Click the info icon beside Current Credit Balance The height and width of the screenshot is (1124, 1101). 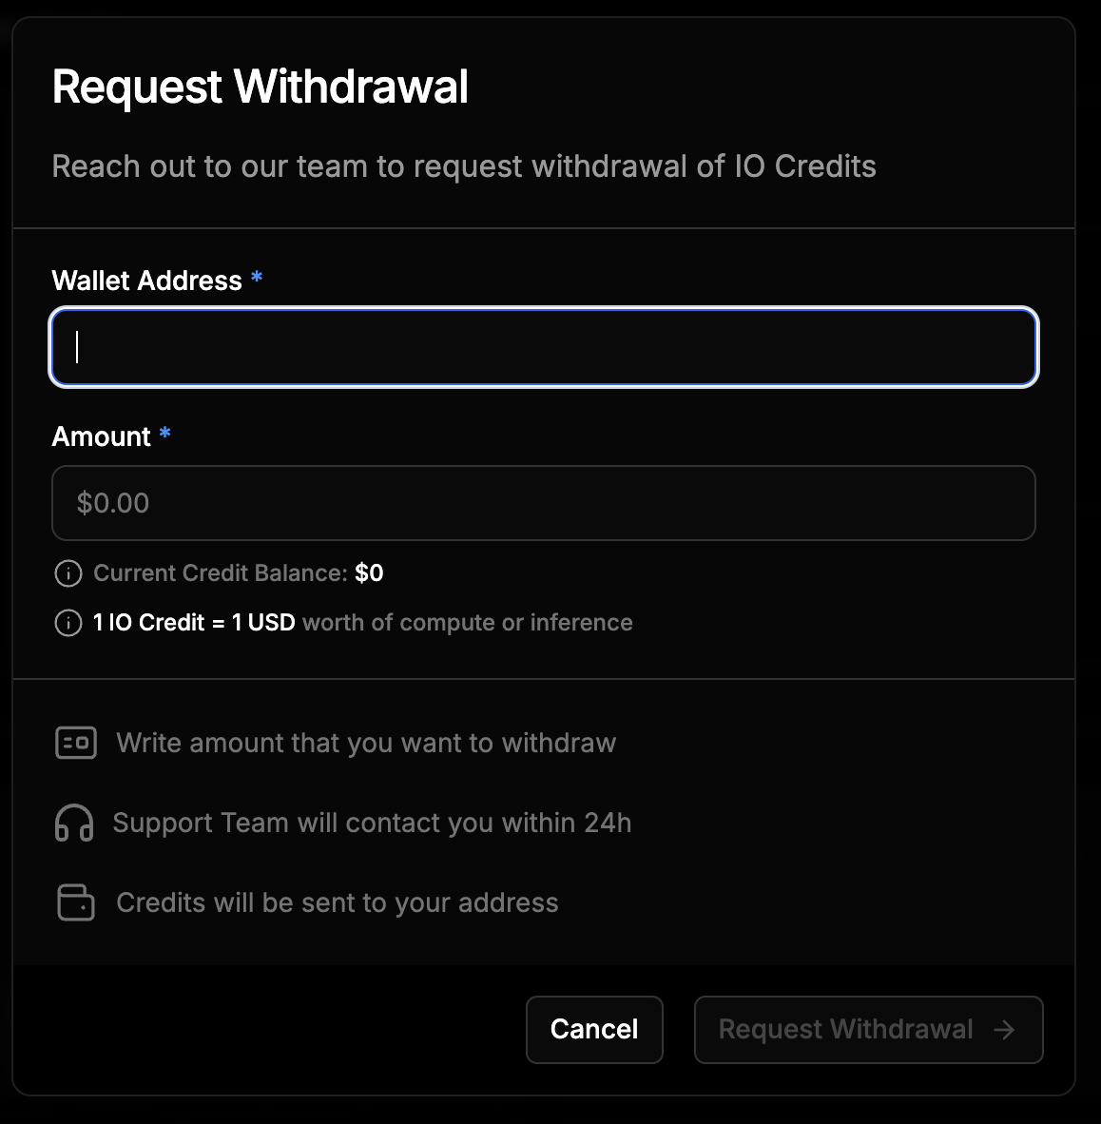click(68, 573)
